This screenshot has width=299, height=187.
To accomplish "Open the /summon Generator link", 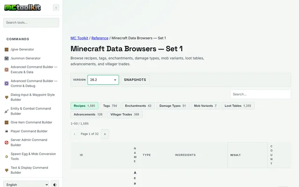I will (26, 58).
